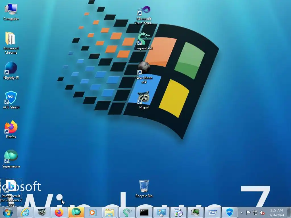Viewport: 291px width, 218px height.
Task: Open the muted volume tray icon
Action: (x=262, y=213)
